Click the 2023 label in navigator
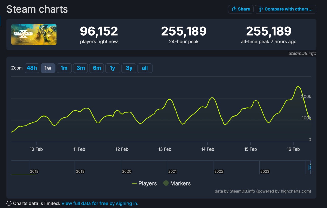 coord(265,171)
